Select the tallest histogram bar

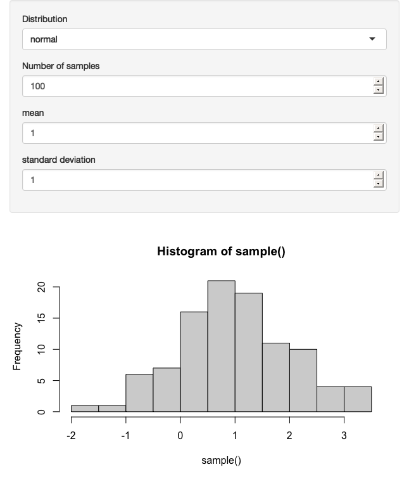(x=222, y=346)
